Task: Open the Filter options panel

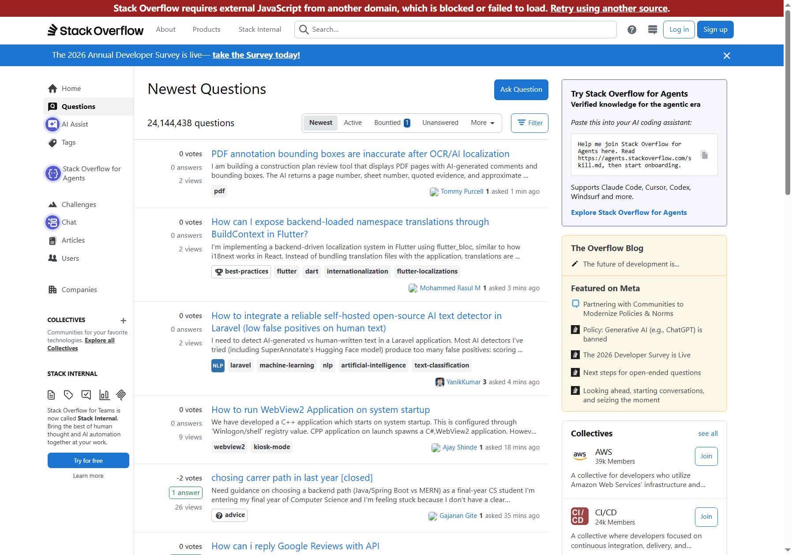Action: tap(529, 123)
